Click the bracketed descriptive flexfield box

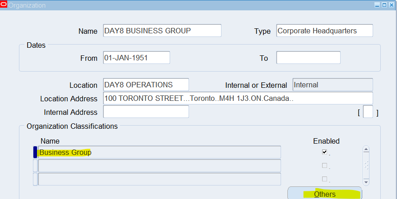368,112
